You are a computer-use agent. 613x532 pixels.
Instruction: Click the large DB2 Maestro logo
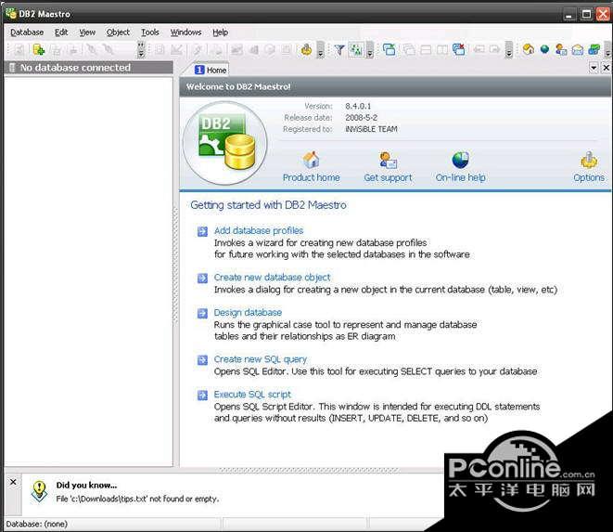pos(224,143)
